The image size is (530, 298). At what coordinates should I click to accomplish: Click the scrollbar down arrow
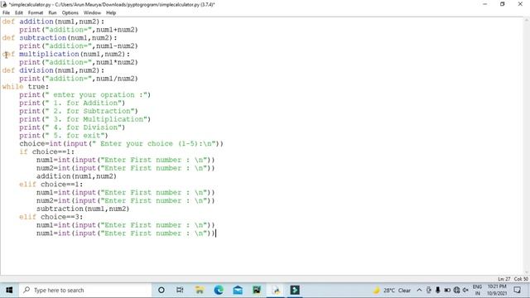pyautogui.click(x=527, y=272)
